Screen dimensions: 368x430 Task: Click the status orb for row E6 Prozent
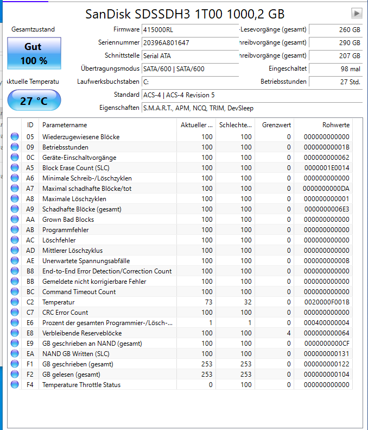[x=15, y=322]
